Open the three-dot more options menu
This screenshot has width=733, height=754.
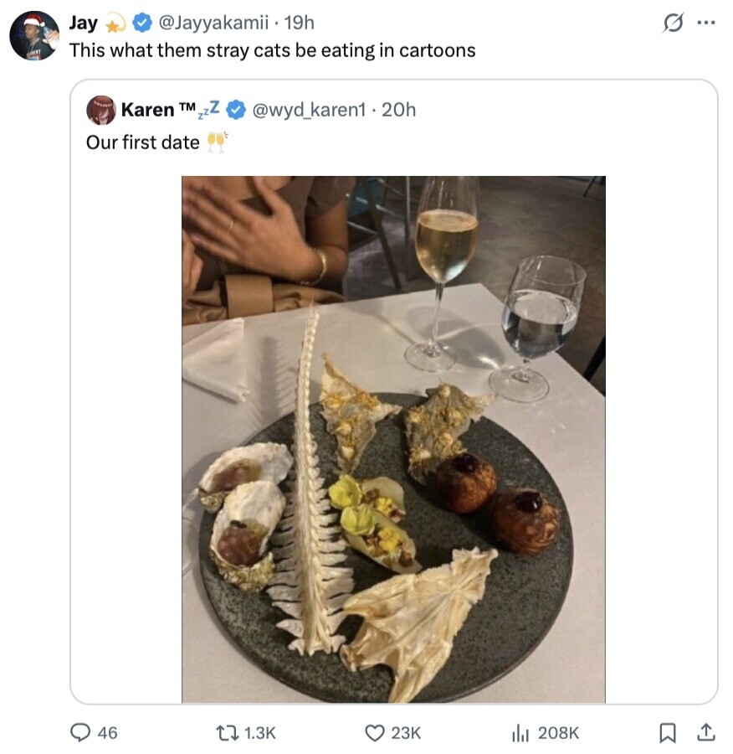tap(705, 24)
